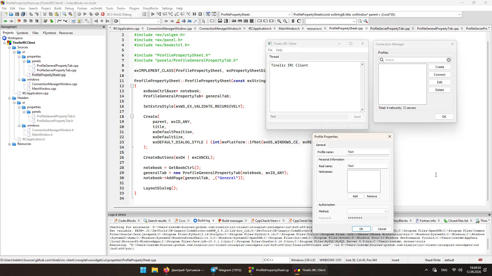Open Find with the magnifier icon
The height and width of the screenshot is (276, 492).
[64, 14]
